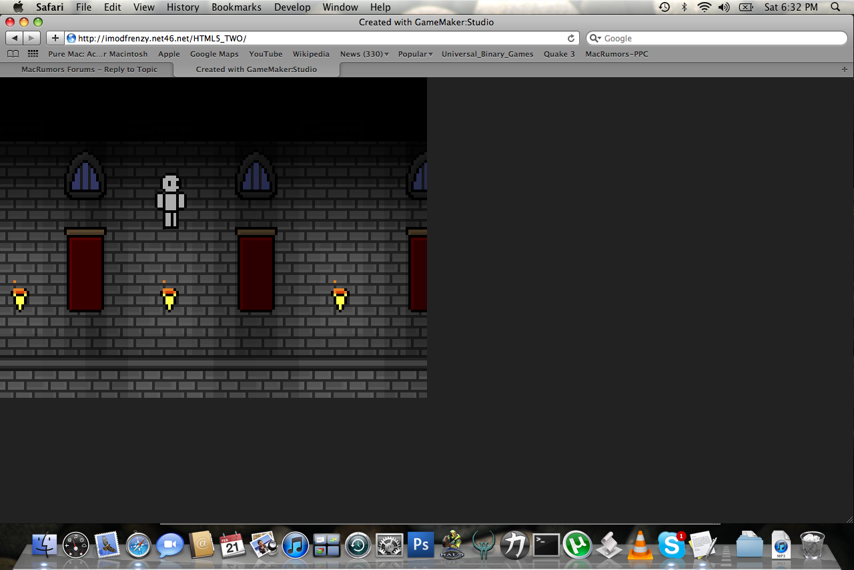Viewport: 854px width, 570px height.
Task: Open TextEdit from the Dock
Action: pos(703,545)
